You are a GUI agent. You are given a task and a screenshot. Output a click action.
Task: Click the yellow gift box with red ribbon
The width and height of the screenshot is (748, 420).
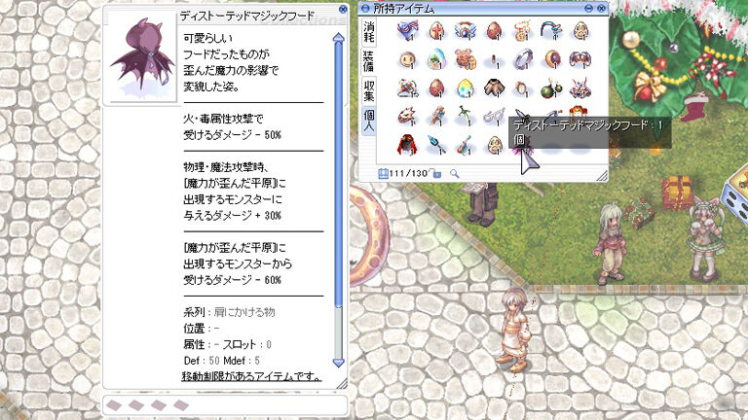(677, 192)
